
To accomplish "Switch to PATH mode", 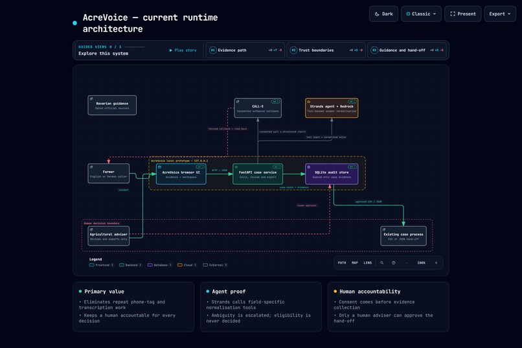I will pos(342,262).
